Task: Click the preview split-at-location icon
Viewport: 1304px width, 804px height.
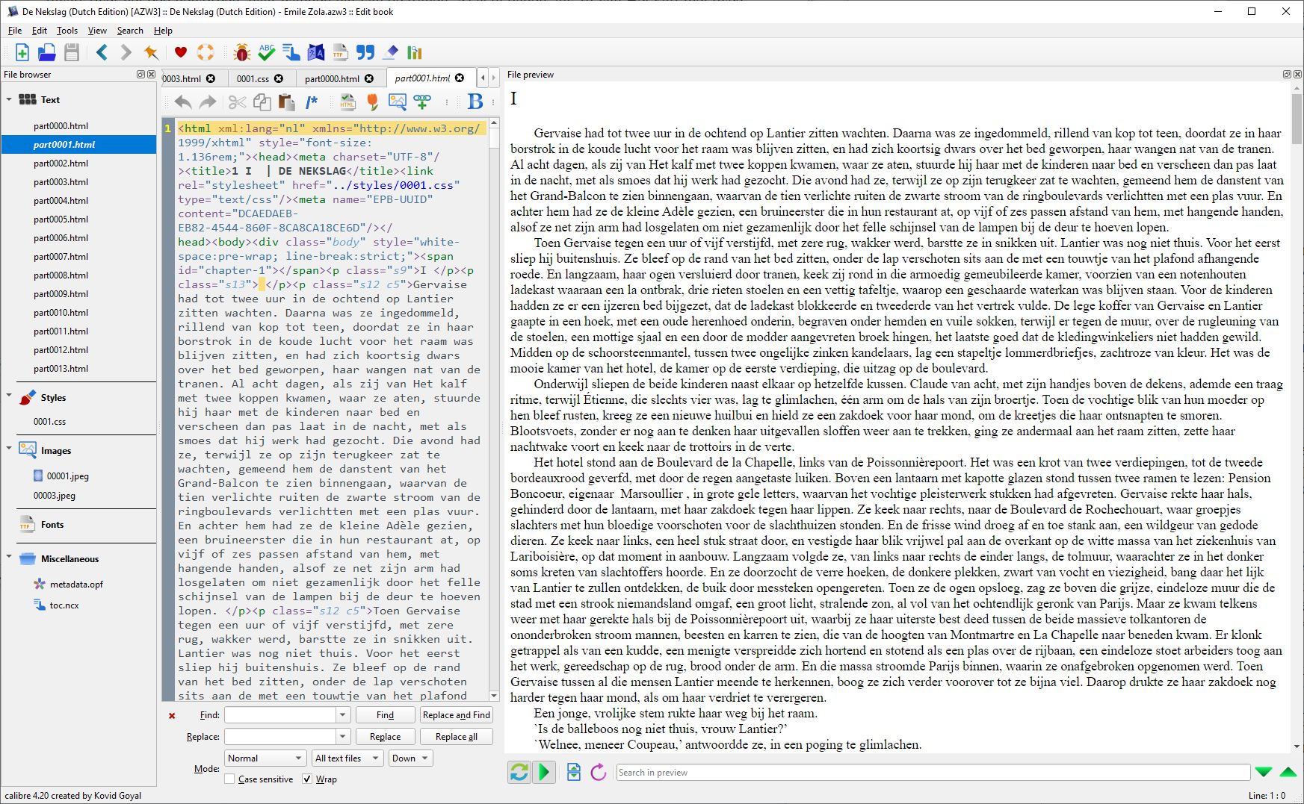Action: (574, 772)
